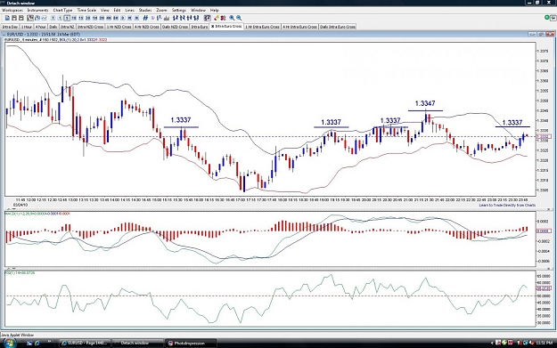Switch to PhotoImpression in the taskbar
557x348 pixels.
191,343
